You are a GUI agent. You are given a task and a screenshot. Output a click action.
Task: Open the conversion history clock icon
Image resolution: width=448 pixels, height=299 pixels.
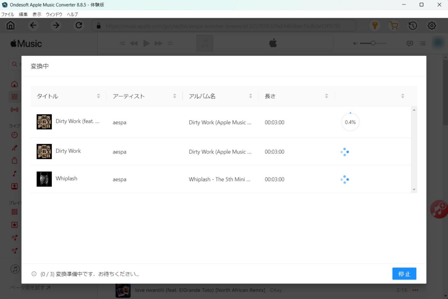413,26
